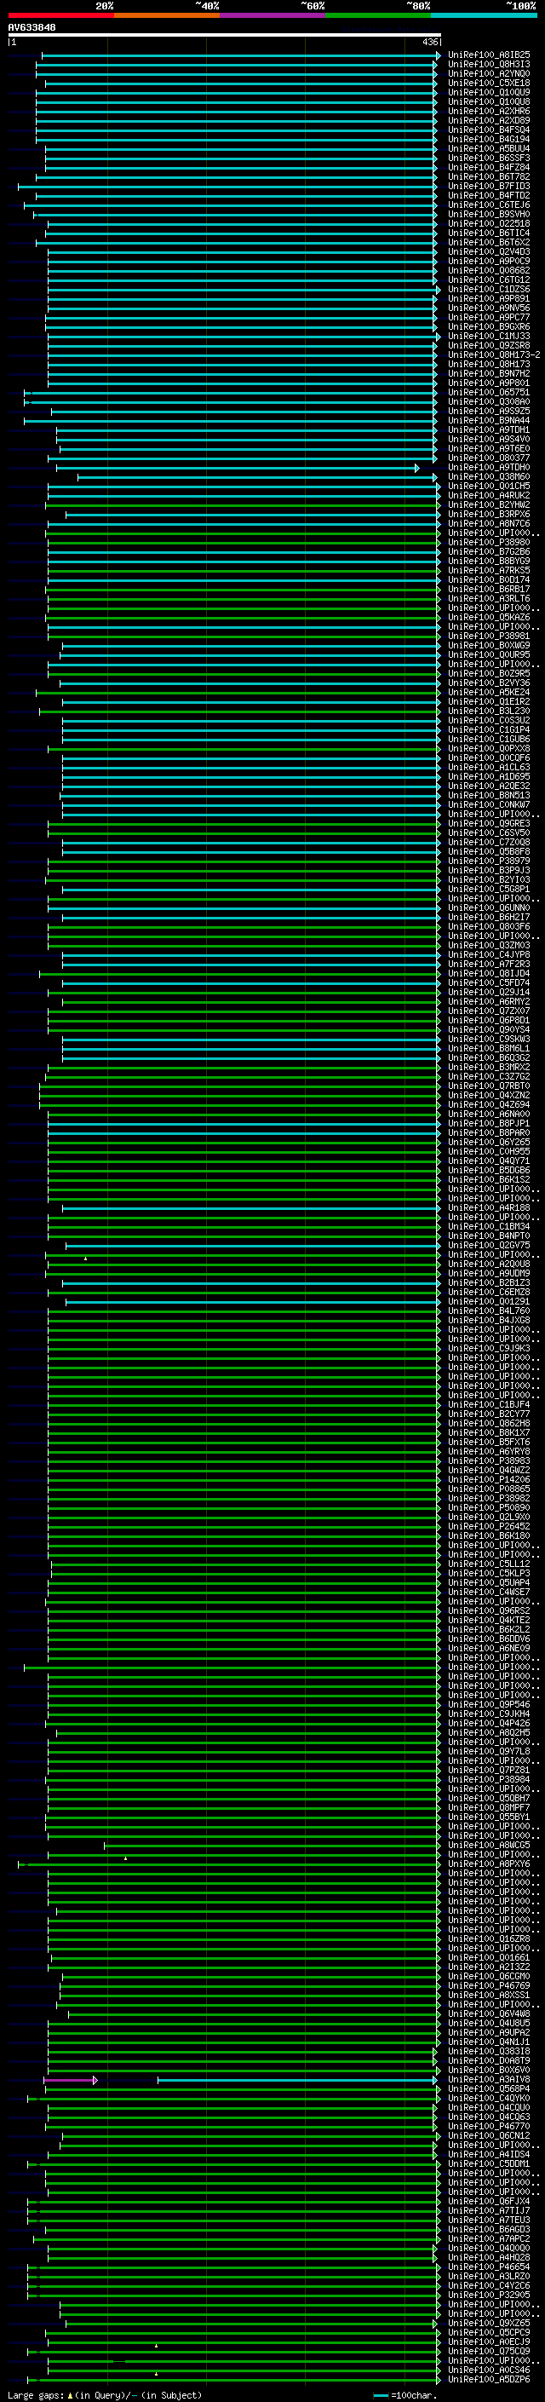Open hit UniRef100_B9N7H2
545x2402 pixels.
[x=489, y=374]
